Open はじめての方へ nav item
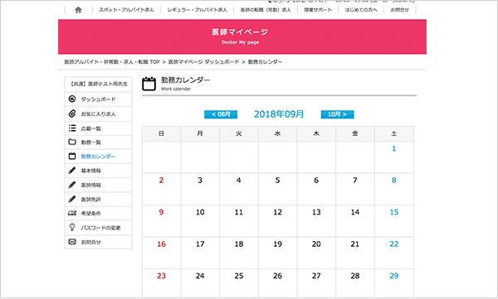 click(361, 10)
